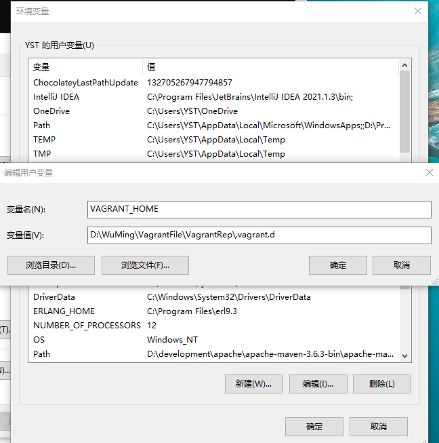Click the C:\Users\YST\OneDrive value cell

pyautogui.click(x=192, y=111)
